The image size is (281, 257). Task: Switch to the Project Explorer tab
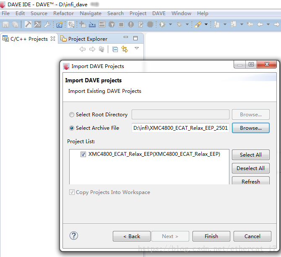[84, 39]
